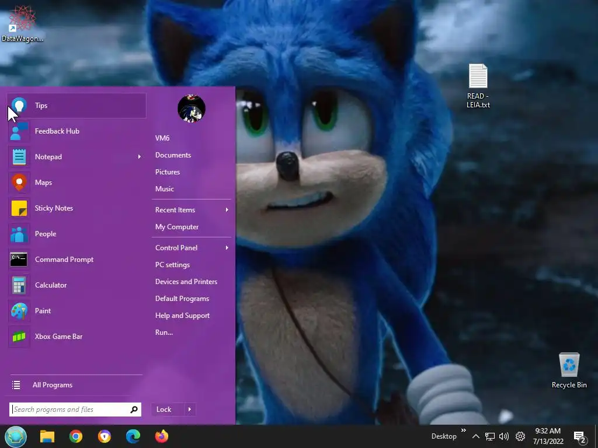Start Calculator from its icon
Screen dimensions: 598x448
pos(19,285)
